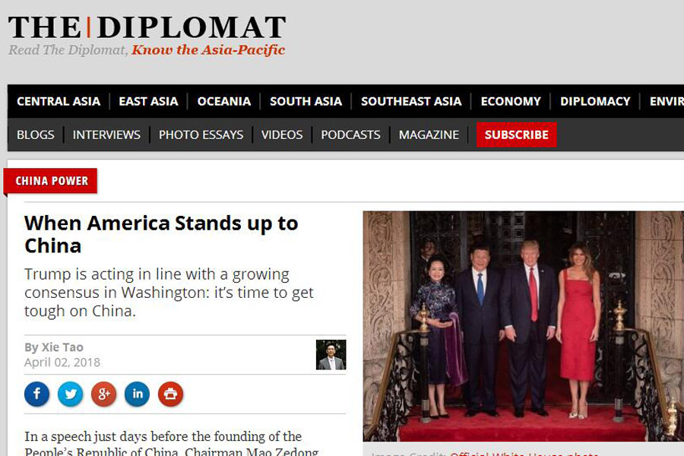Image resolution: width=684 pixels, height=456 pixels.
Task: Open Southeast Asia section
Action: click(411, 101)
